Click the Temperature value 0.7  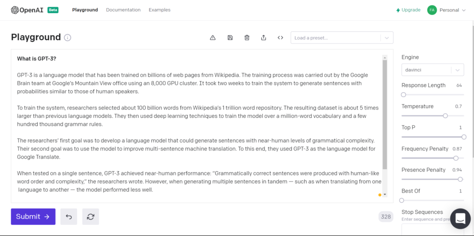459,107
